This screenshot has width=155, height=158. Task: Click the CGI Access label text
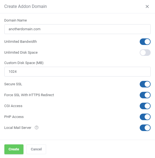tap(13, 106)
